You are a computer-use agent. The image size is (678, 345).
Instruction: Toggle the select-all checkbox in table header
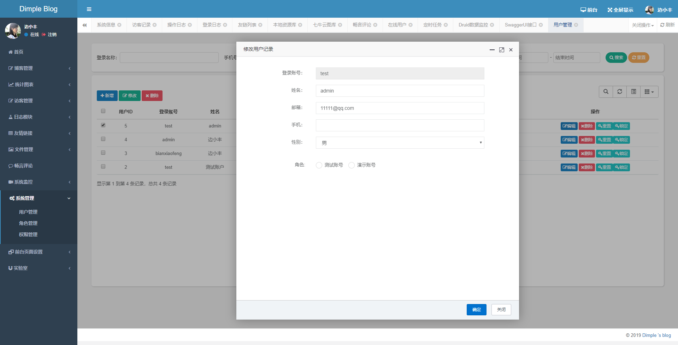(x=103, y=111)
